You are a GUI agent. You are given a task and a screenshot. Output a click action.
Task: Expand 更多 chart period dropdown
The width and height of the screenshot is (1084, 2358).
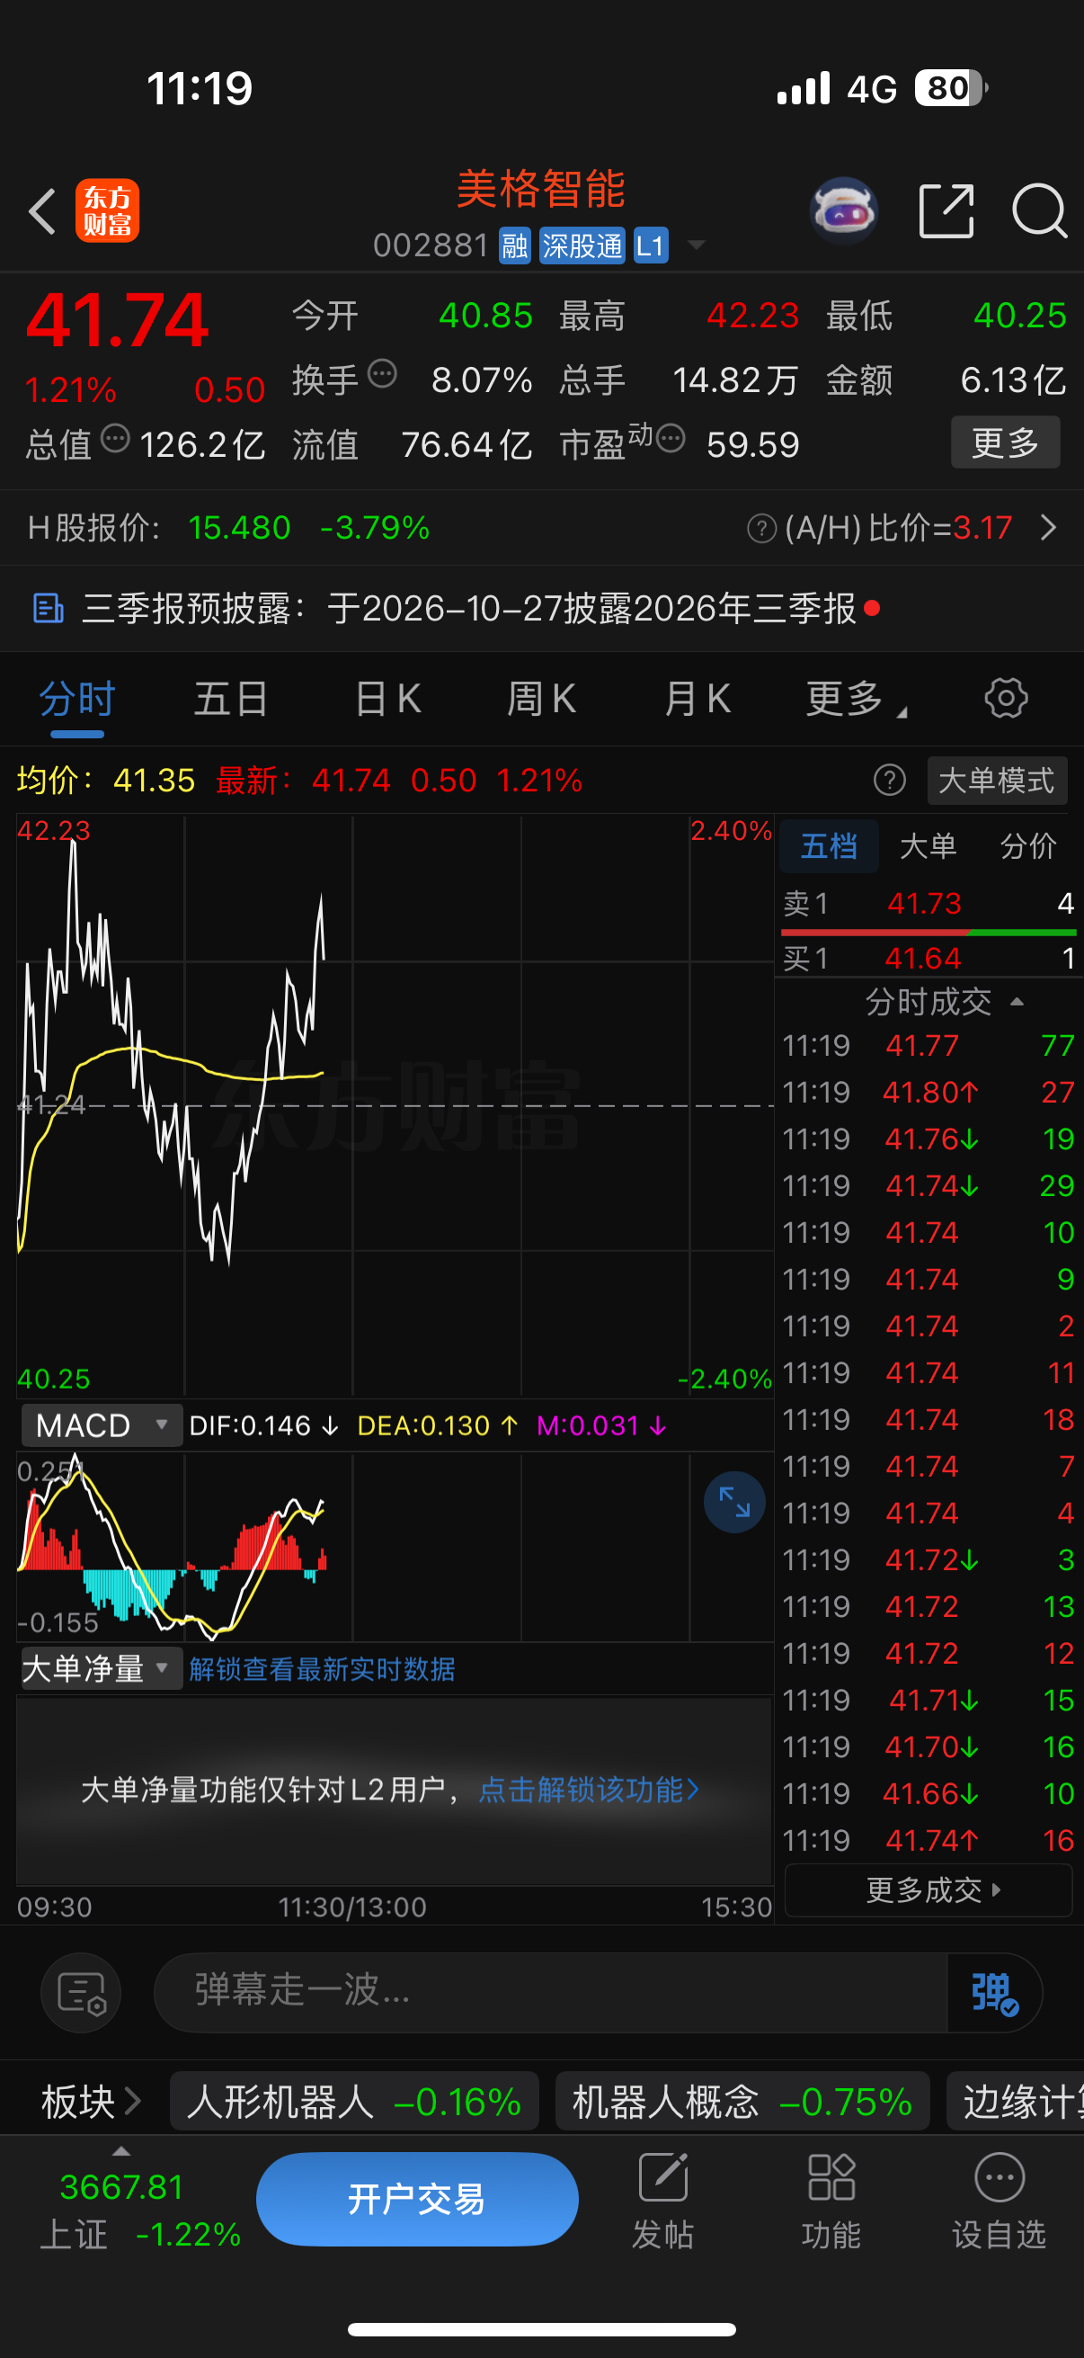[856, 700]
